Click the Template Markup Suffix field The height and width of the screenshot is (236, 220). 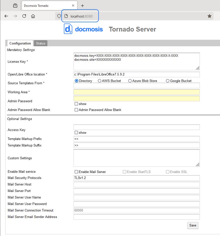pyautogui.click(x=136, y=145)
